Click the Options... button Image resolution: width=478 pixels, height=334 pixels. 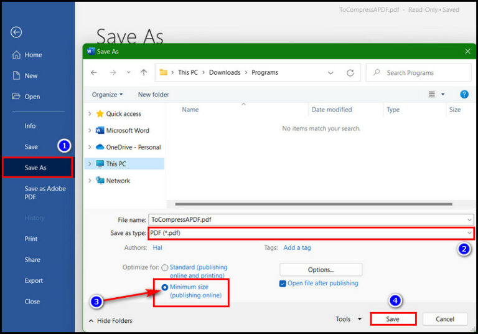(321, 270)
